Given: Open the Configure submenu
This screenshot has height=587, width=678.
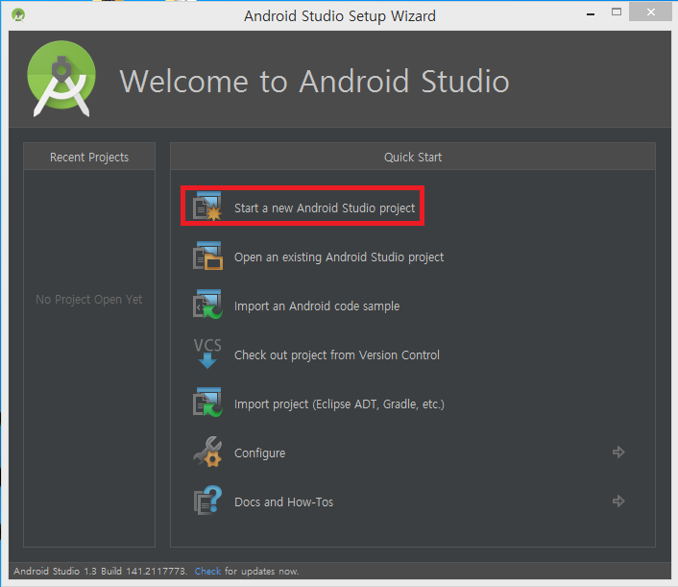Looking at the screenshot, I should (x=260, y=452).
